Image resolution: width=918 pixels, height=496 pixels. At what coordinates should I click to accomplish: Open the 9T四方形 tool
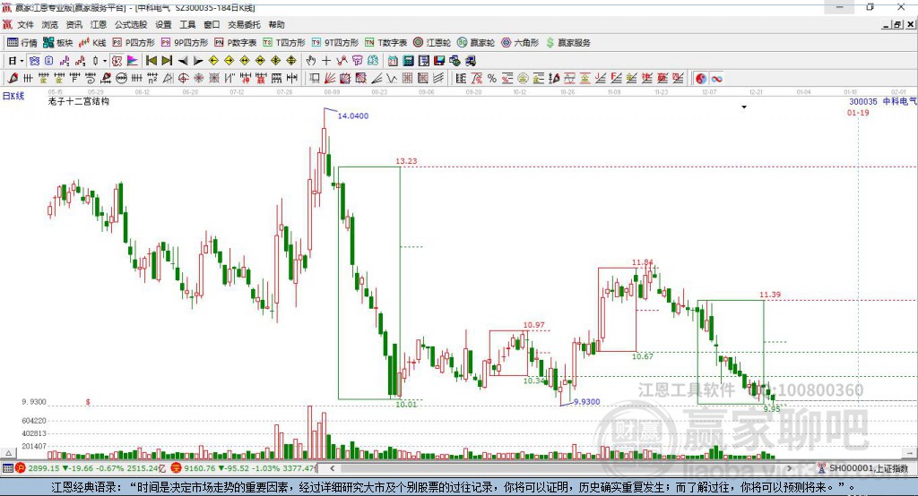point(335,42)
